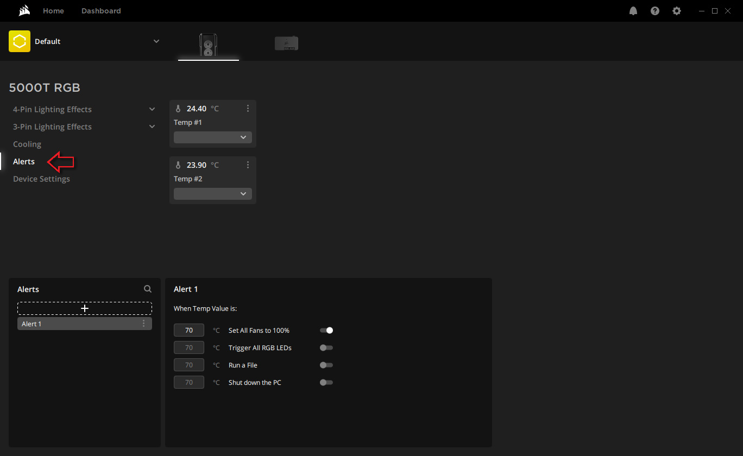Disable Set All Fans to 100% toggle
The height and width of the screenshot is (456, 743).
(326, 330)
